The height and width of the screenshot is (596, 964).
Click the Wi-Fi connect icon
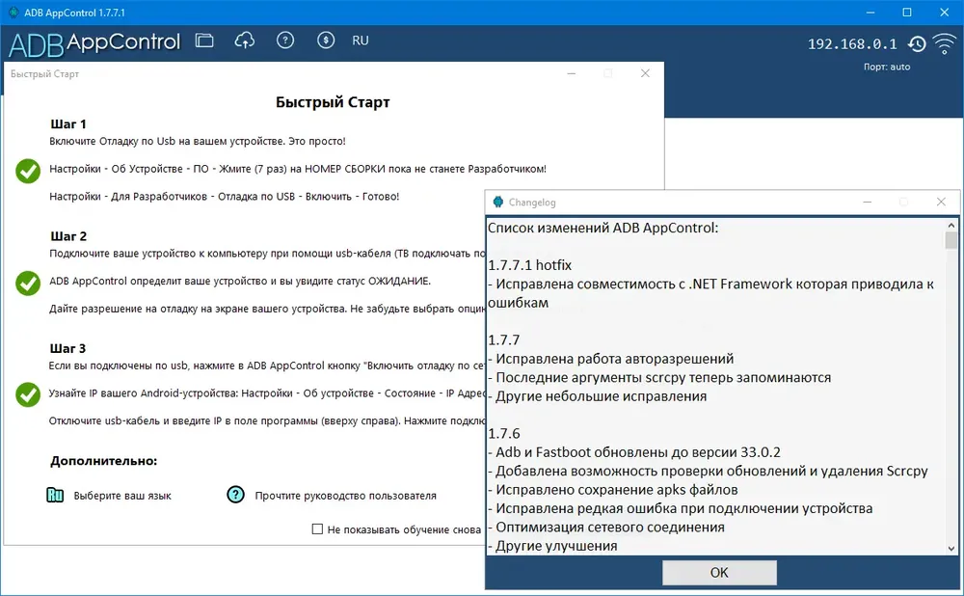(945, 43)
